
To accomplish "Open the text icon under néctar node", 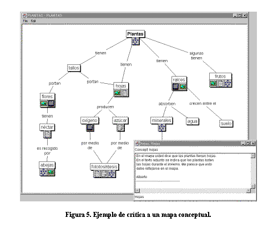I will pos(47,134).
